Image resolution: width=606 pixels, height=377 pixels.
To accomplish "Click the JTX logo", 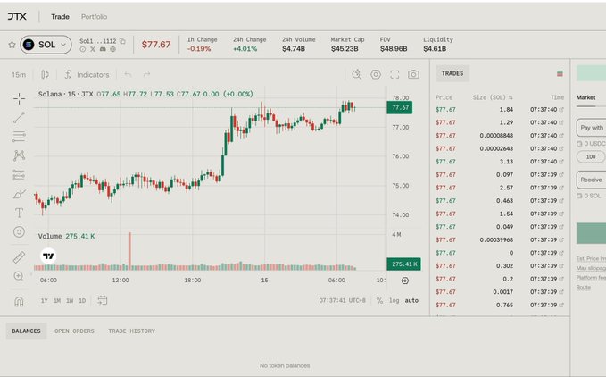I will pos(17,16).
